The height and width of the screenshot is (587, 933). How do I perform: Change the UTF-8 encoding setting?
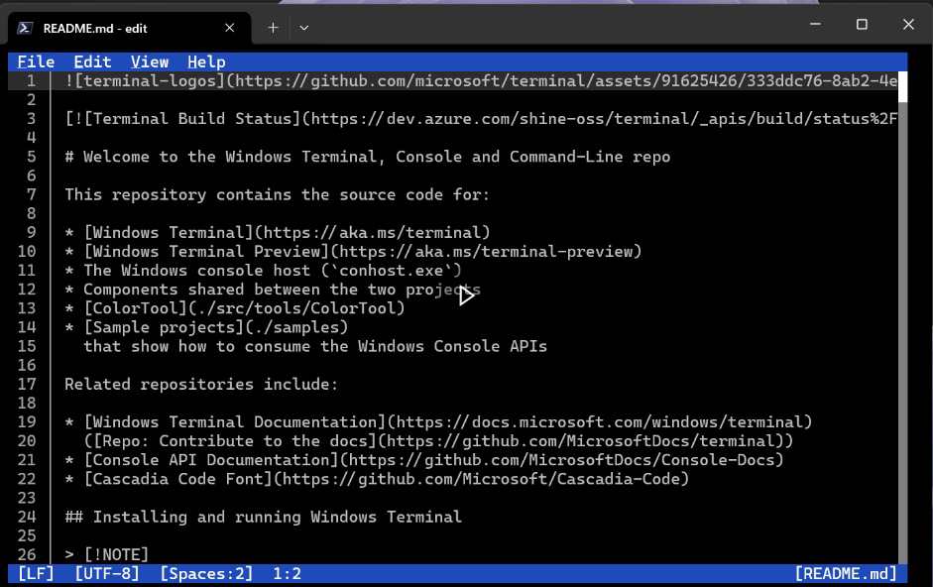coord(107,574)
